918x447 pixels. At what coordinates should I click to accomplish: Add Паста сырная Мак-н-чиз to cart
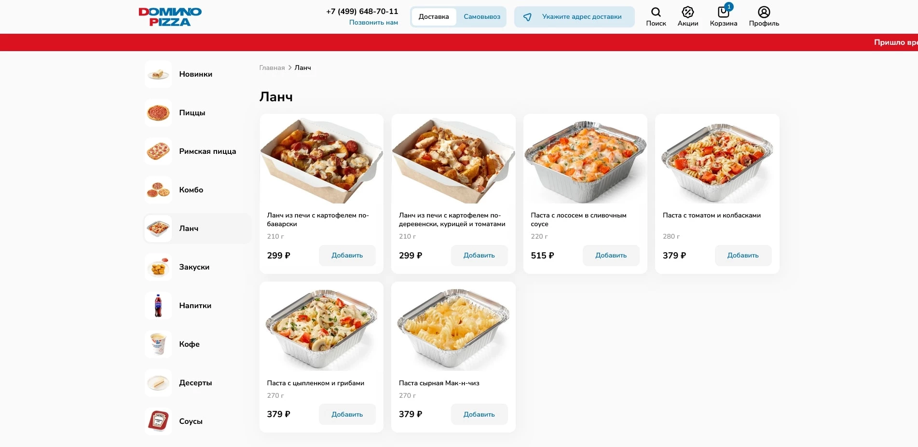[479, 414]
